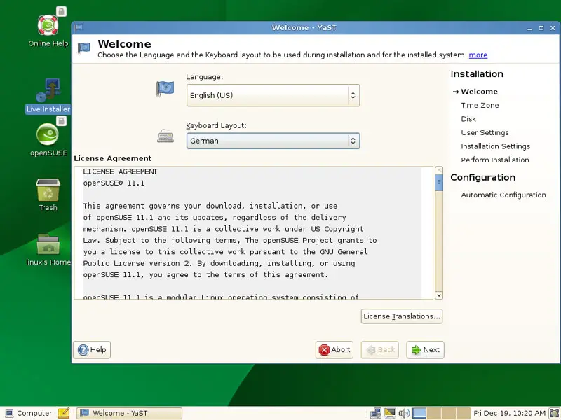Click license scrollbar down arrow
Viewport: 561px width, 420px height.
(x=439, y=295)
